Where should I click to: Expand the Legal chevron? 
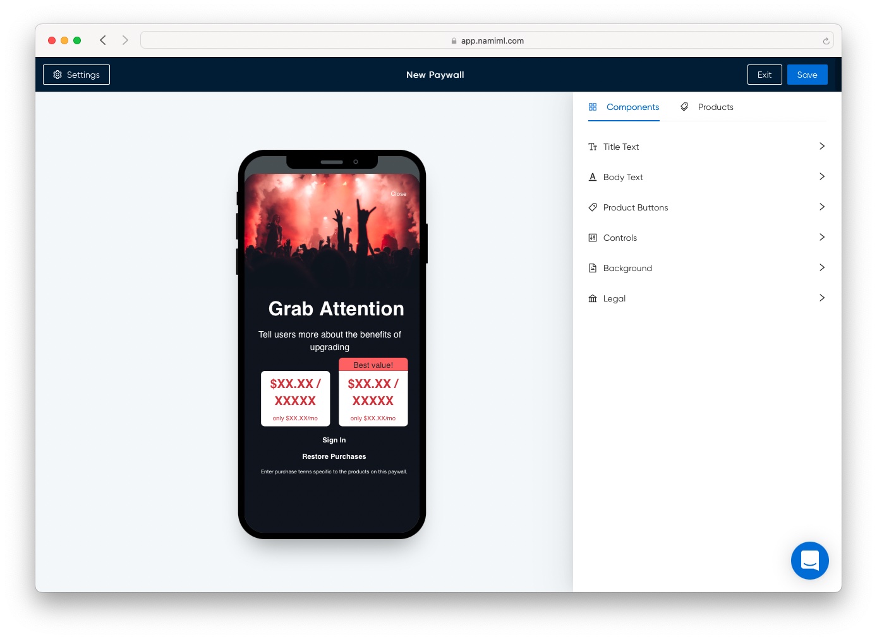pyautogui.click(x=822, y=298)
